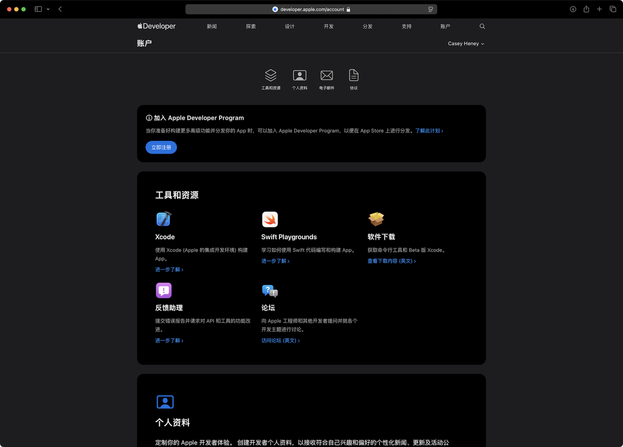Viewport: 623px width, 447px height.
Task: Click the Xcode app icon
Action: pos(163,219)
